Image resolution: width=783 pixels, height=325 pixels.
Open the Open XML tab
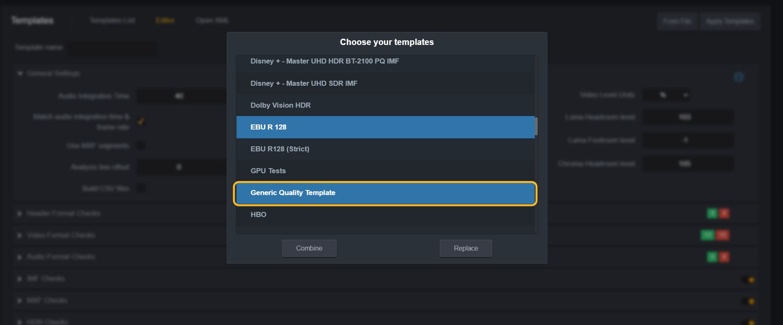212,20
